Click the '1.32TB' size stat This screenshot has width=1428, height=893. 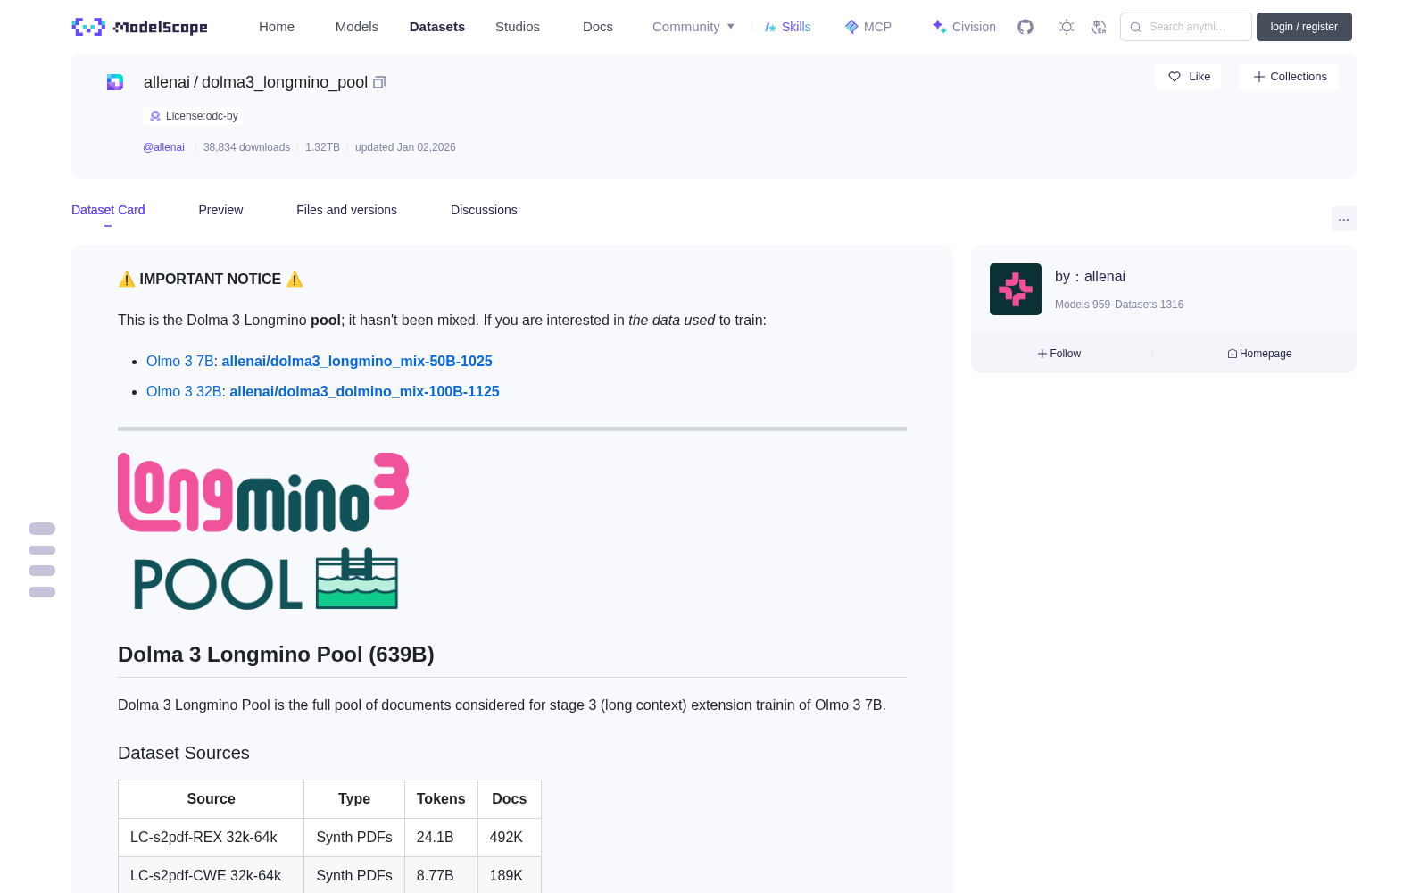tap(322, 147)
